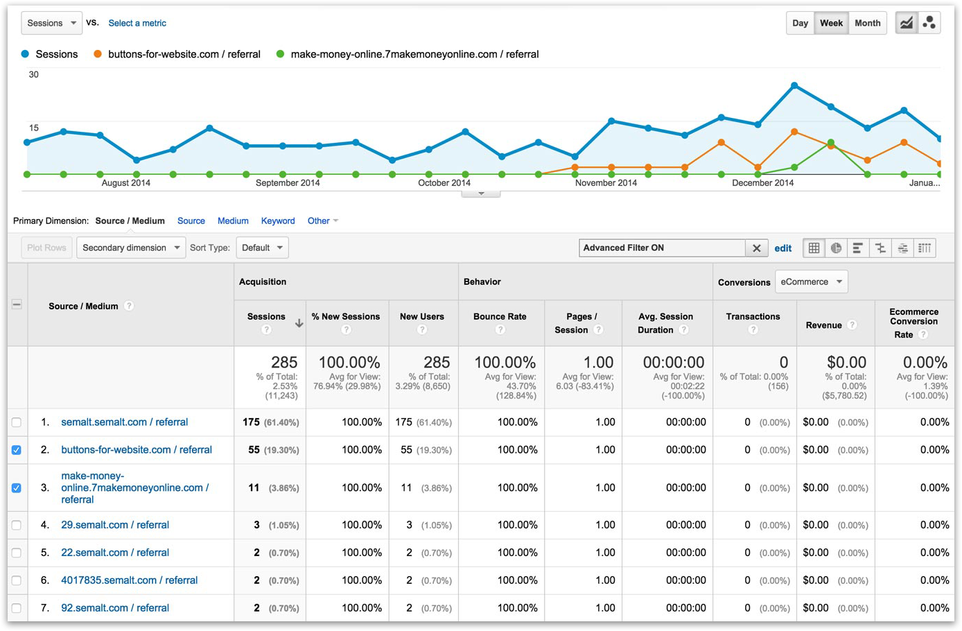This screenshot has width=962, height=631.
Task: Check the semalt.semalt.com row checkbox
Action: tap(17, 422)
